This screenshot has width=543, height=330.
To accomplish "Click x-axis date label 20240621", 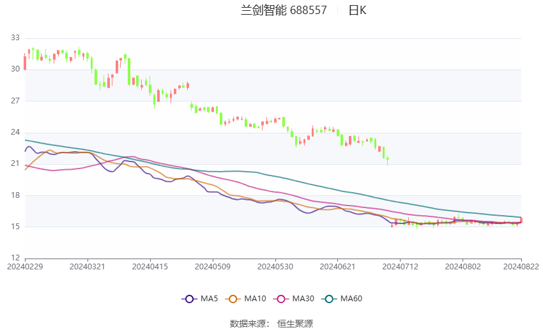I will (338, 267).
